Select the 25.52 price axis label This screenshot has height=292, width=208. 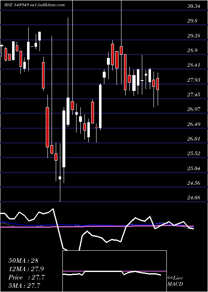[x=194, y=153]
